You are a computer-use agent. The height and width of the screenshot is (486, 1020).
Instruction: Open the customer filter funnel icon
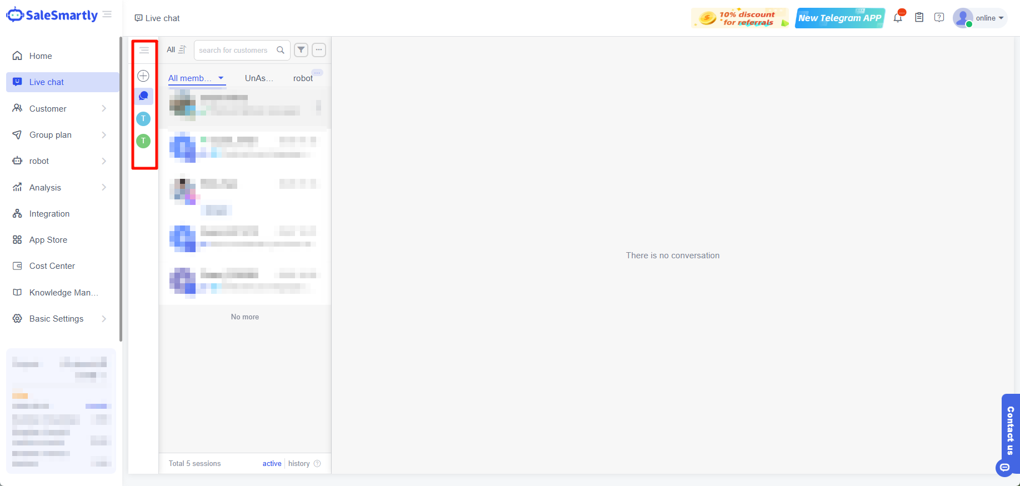coord(301,50)
